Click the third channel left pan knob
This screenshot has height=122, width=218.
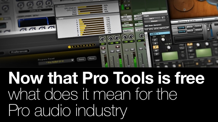125,37
